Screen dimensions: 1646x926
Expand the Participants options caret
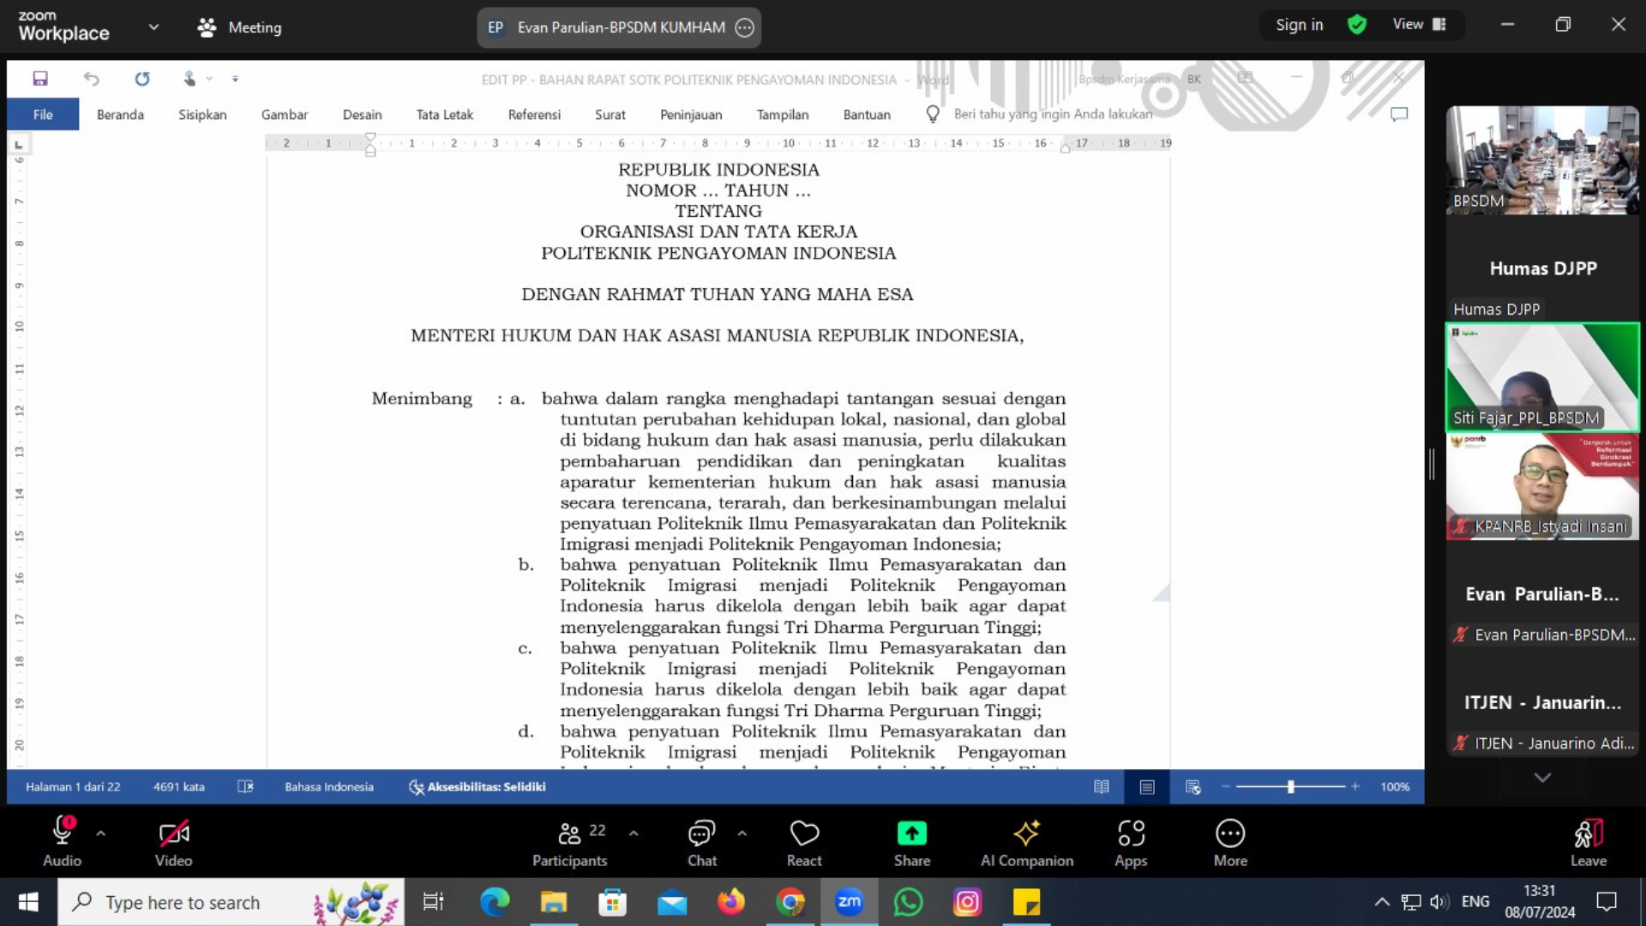(634, 833)
